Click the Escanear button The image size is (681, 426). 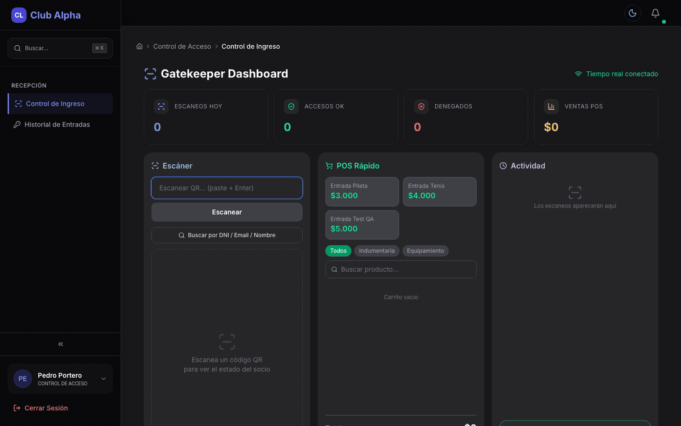[227, 212]
